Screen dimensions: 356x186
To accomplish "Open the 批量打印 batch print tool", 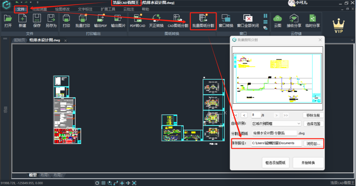I will (82, 21).
